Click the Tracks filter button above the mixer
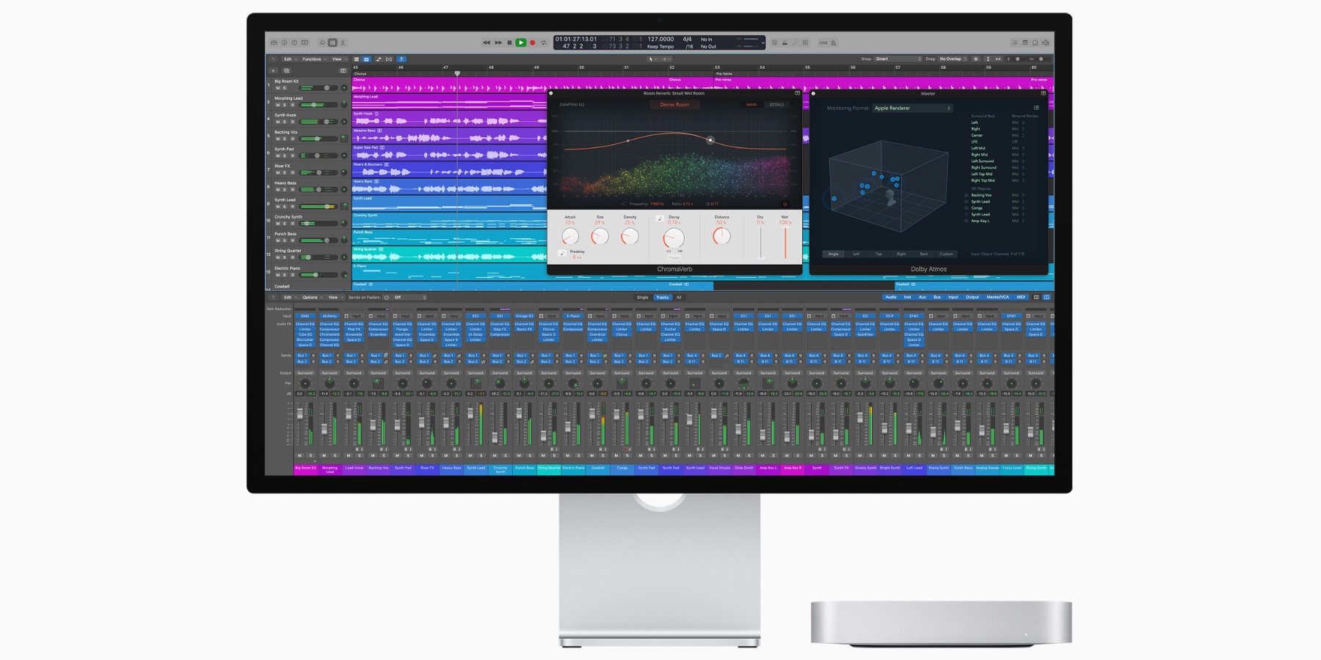 pyautogui.click(x=663, y=297)
